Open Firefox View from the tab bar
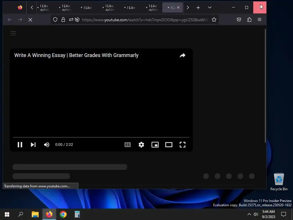 (x=20, y=7)
